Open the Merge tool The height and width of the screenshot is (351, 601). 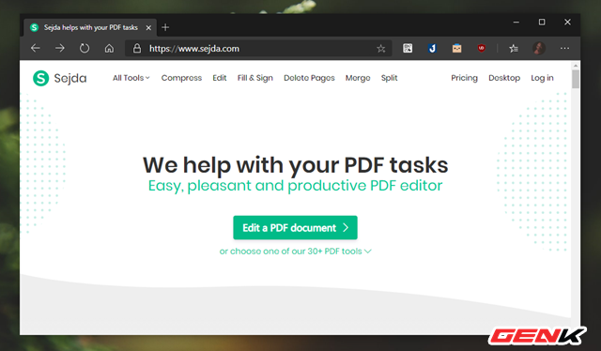pos(358,78)
